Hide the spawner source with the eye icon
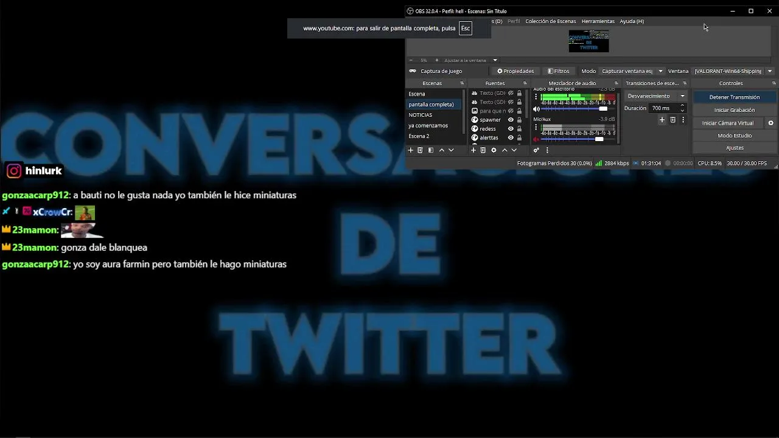This screenshot has height=438, width=779. 511,120
